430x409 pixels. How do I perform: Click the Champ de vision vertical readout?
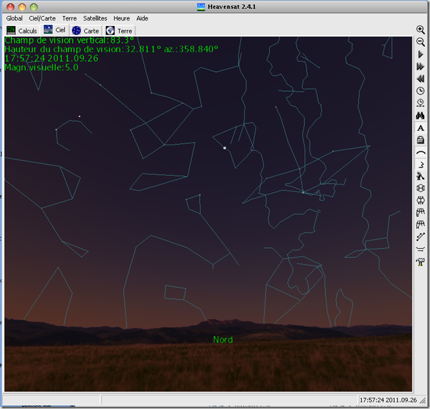tap(69, 40)
